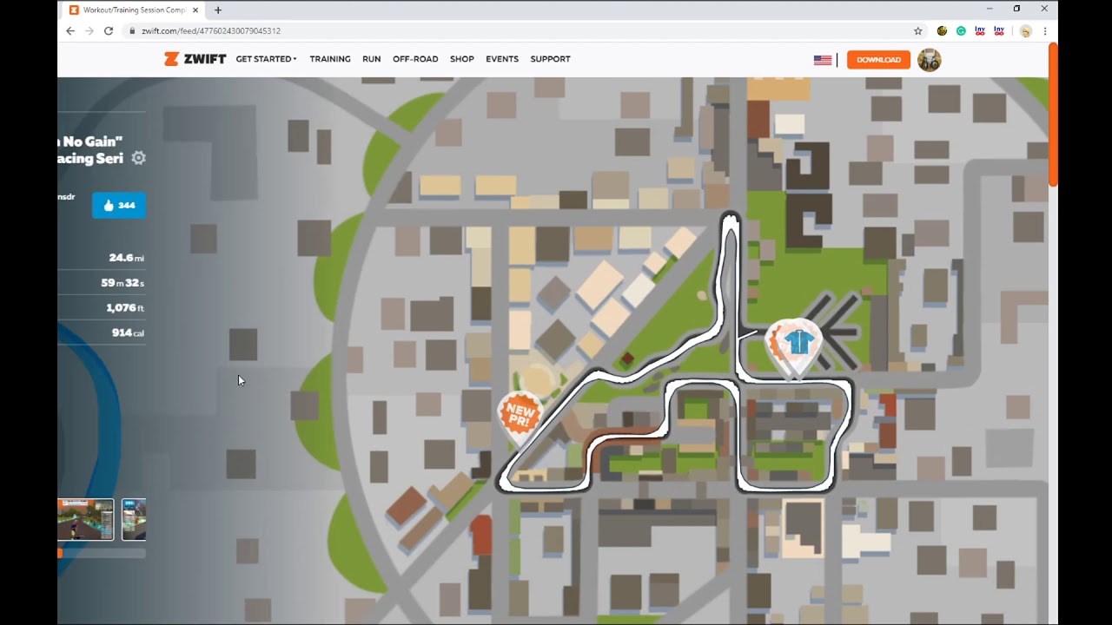Viewport: 1112px width, 625px height.
Task: Bookmark this page with star icon
Action: [x=917, y=30]
